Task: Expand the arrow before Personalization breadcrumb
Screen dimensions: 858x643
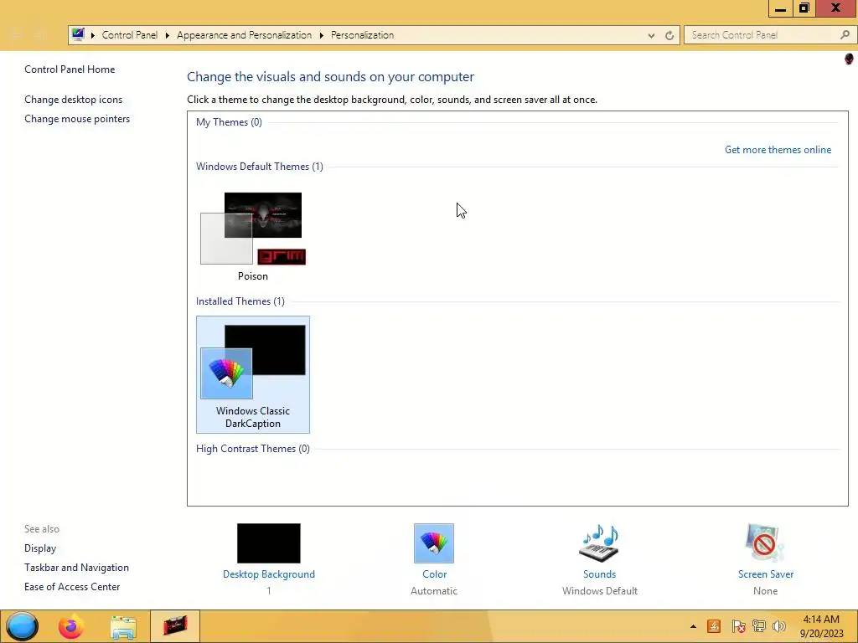Action: (x=321, y=35)
